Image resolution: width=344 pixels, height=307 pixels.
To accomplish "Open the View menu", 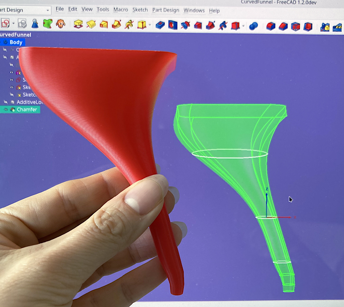I will point(87,9).
